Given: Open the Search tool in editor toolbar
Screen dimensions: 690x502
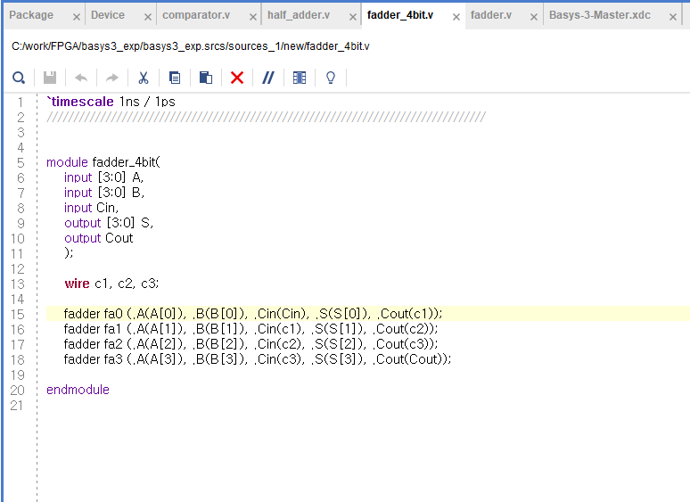Looking at the screenshot, I should pyautogui.click(x=19, y=78).
